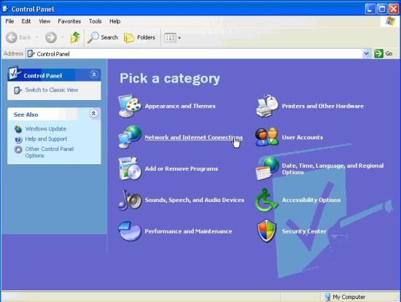
Task: Open the Accessibility Options wheelchair icon
Action: click(x=266, y=200)
